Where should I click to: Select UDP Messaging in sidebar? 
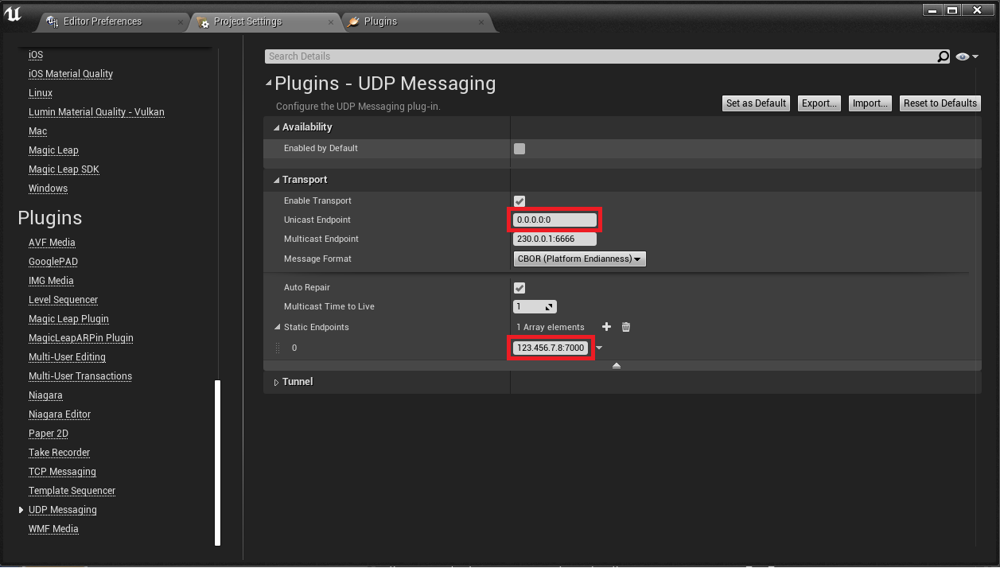click(63, 510)
